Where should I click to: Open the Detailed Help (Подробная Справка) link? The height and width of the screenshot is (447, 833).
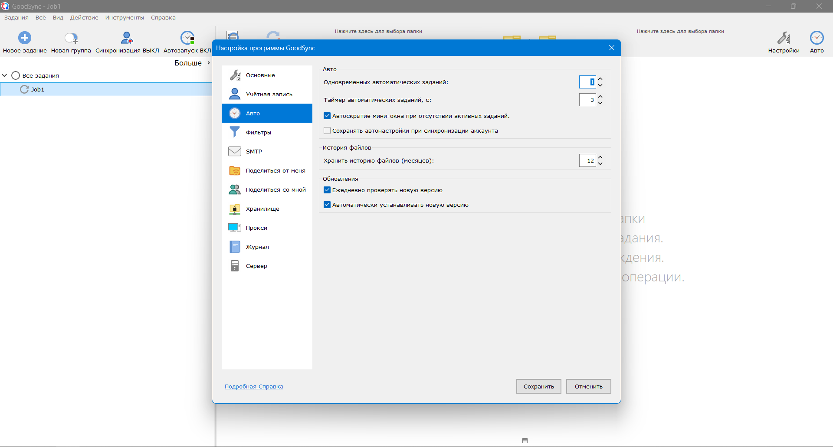(x=254, y=387)
